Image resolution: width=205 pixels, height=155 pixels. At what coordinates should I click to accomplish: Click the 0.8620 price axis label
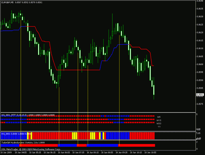tap(200, 33)
